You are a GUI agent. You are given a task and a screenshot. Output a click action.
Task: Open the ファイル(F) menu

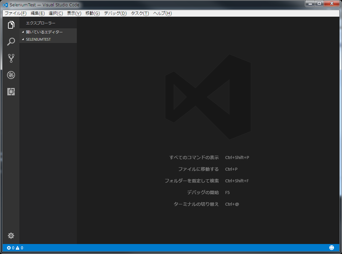click(16, 13)
